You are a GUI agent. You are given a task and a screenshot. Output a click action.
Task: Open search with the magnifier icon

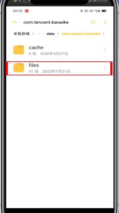coord(93,22)
